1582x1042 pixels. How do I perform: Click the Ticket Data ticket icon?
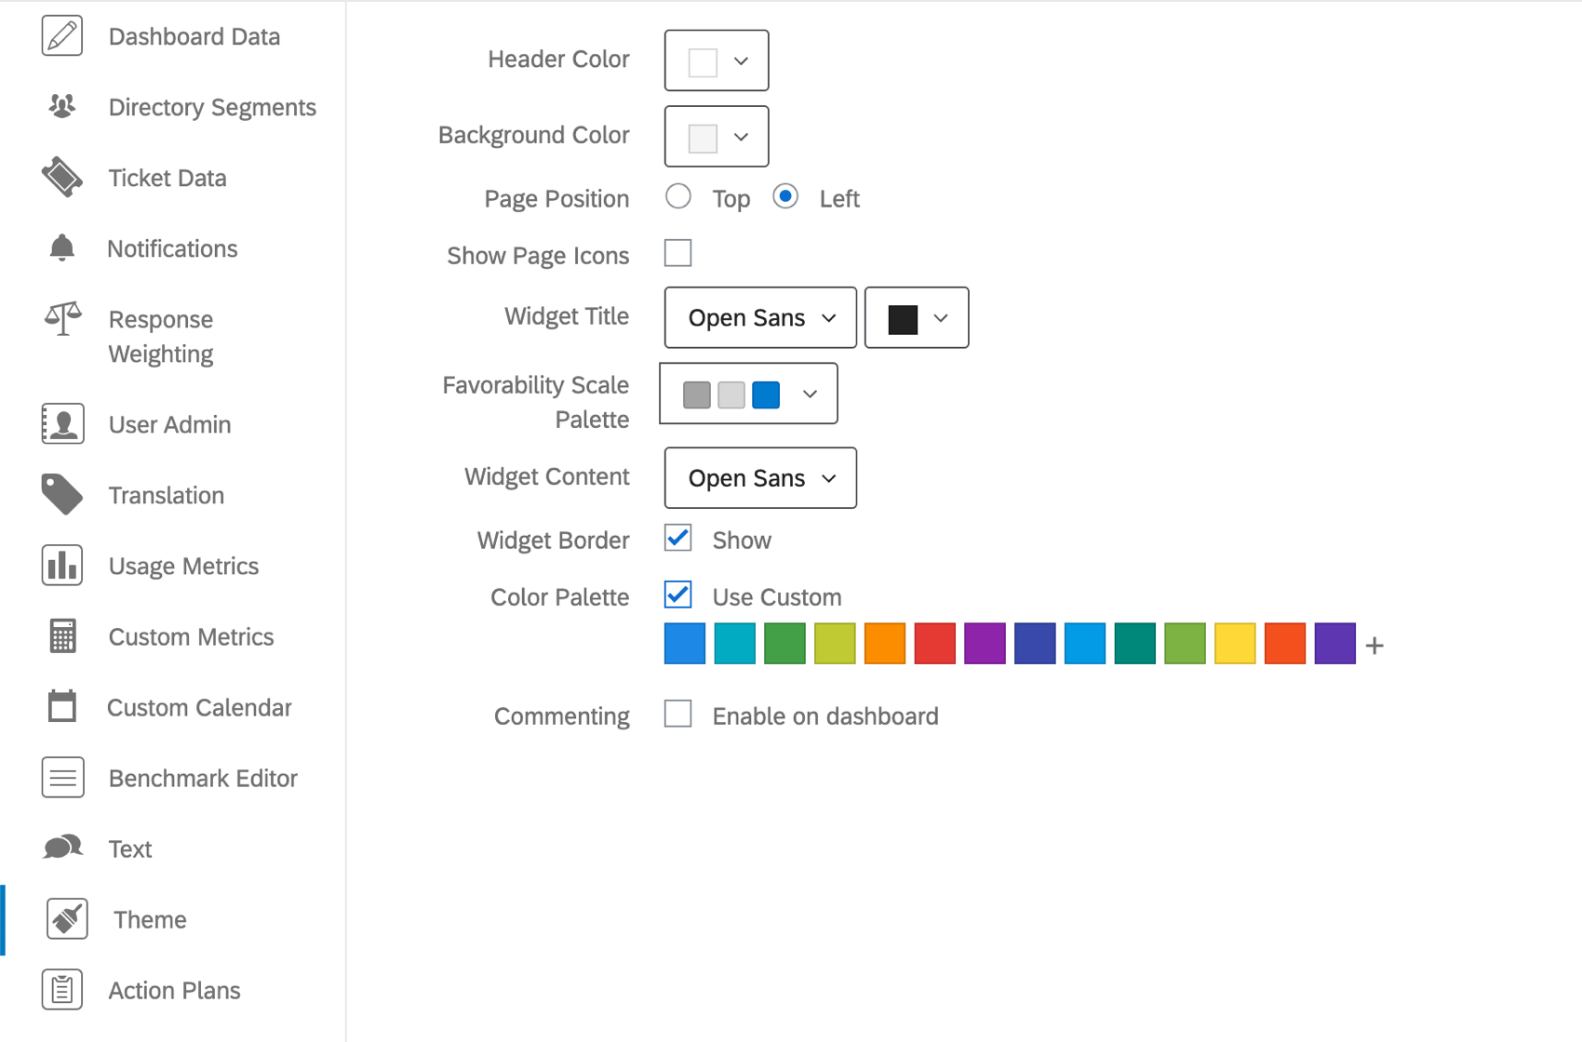62,178
